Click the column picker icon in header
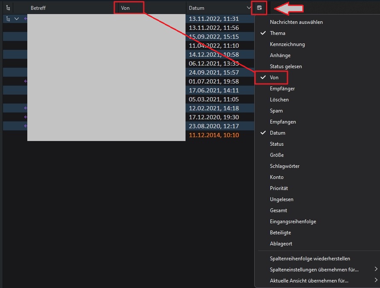Viewport: 380px width, 288px height. 259,8
